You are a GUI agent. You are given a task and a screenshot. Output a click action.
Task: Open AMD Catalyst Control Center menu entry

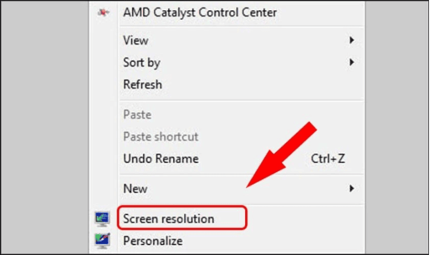pos(200,12)
